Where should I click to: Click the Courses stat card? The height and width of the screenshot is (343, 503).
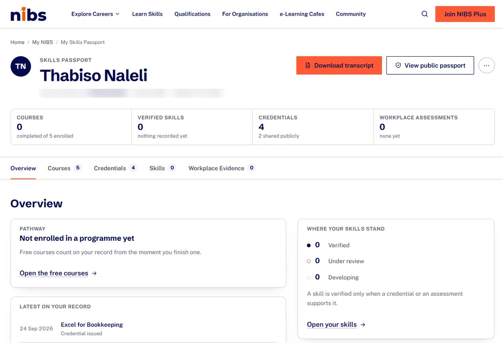pos(71,127)
